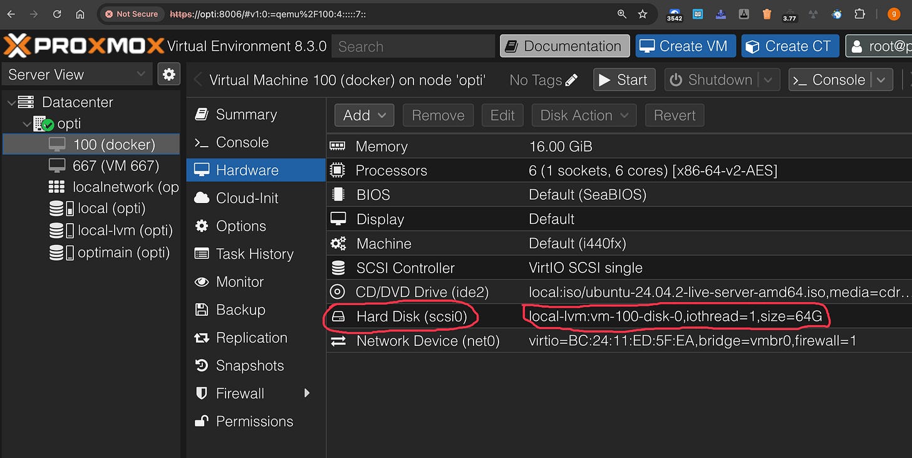Image resolution: width=912 pixels, height=458 pixels.
Task: Open the root user menu button
Action: pos(879,46)
